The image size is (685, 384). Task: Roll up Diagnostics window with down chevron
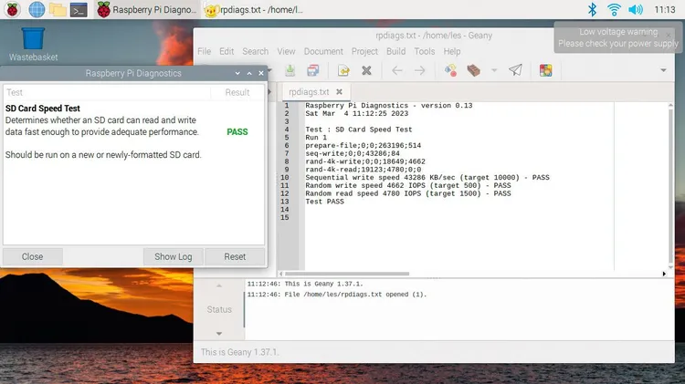click(x=237, y=73)
